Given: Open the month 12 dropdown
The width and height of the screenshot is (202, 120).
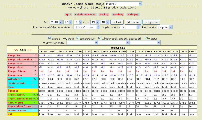Looking at the screenshot, I should pos(68,22).
